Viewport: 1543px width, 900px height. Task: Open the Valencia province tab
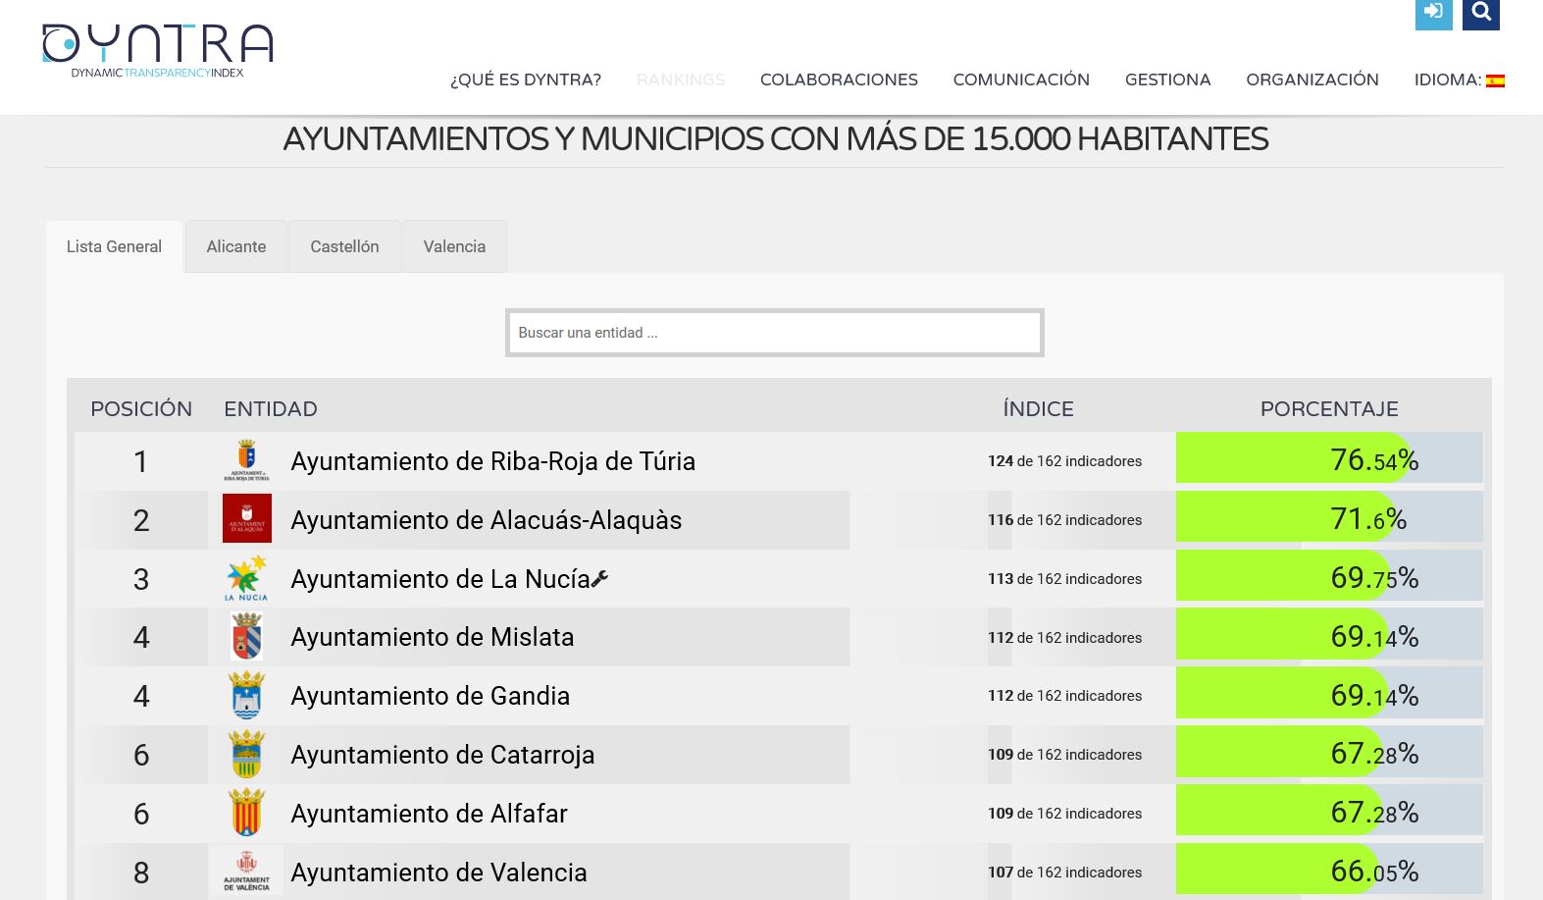[x=454, y=246]
